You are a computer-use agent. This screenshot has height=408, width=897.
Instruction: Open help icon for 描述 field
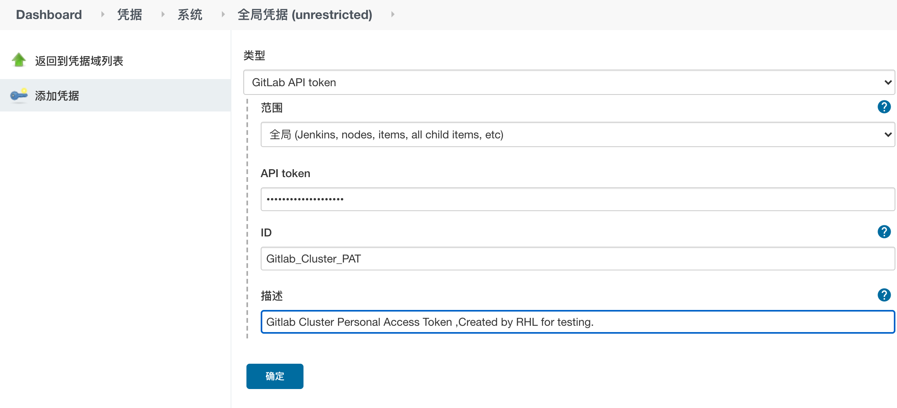click(884, 295)
